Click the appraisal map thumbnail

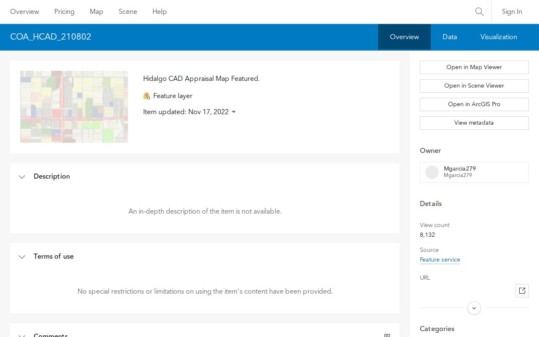[74, 107]
